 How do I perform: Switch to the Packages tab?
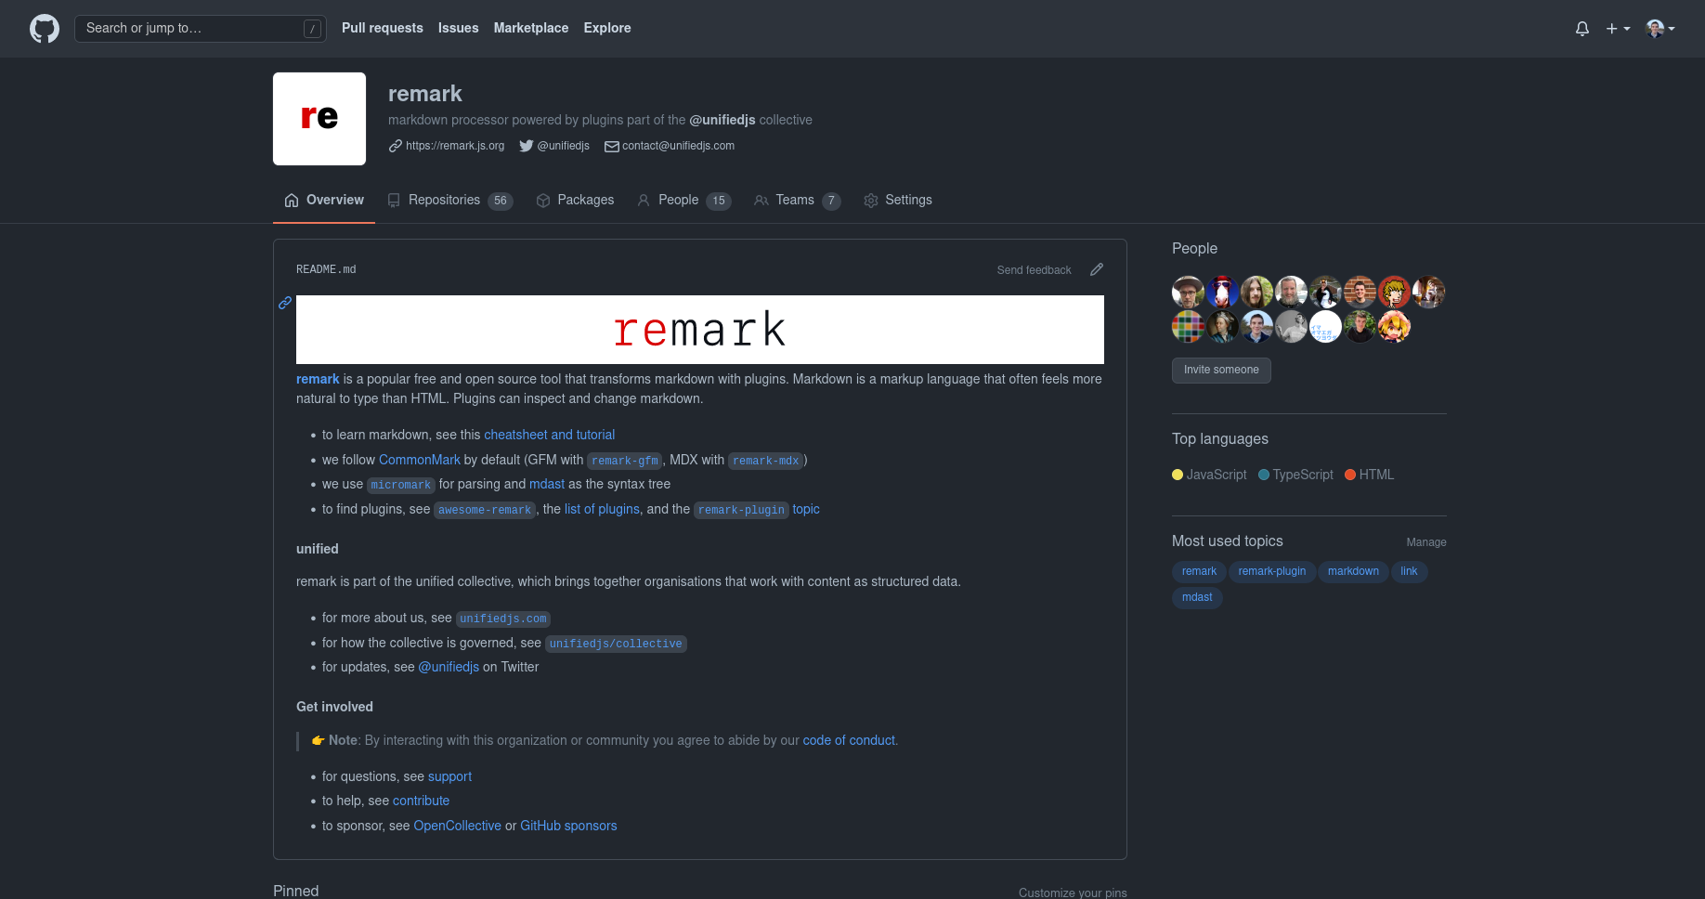[575, 200]
